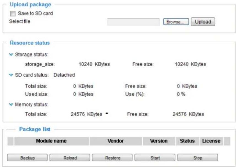This screenshot has height=167, width=236.
Task: Click the storage_size value '10240 KBytes'
Action: click(94, 64)
